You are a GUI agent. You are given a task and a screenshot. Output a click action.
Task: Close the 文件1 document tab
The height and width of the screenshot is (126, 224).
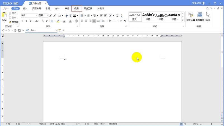pyautogui.click(x=56, y=31)
